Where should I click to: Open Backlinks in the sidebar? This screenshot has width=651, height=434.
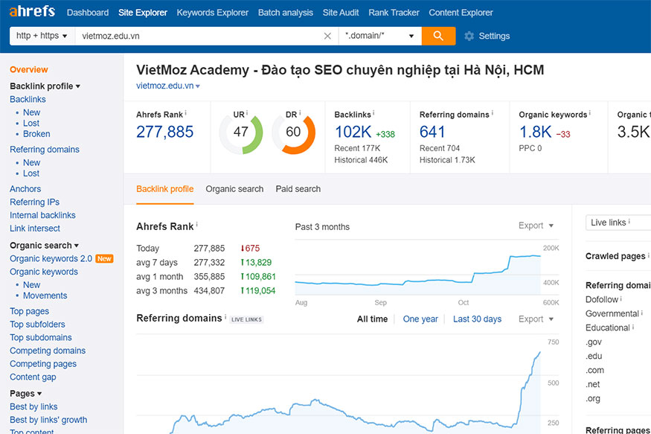tap(28, 99)
